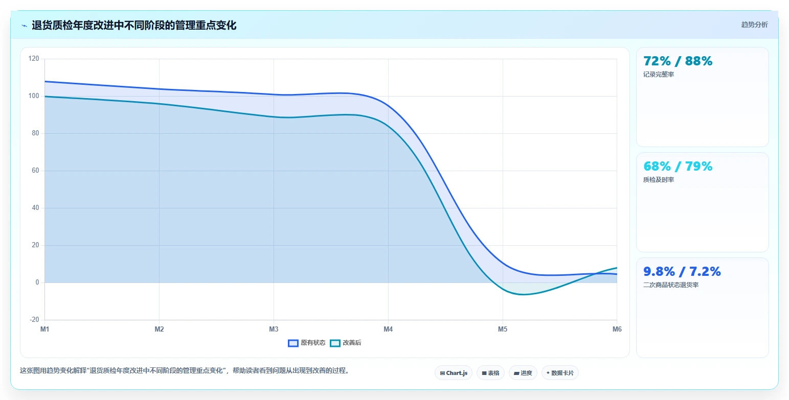789x400 pixels.
Task: Toggle the 原有状态 legend series
Action: [307, 343]
